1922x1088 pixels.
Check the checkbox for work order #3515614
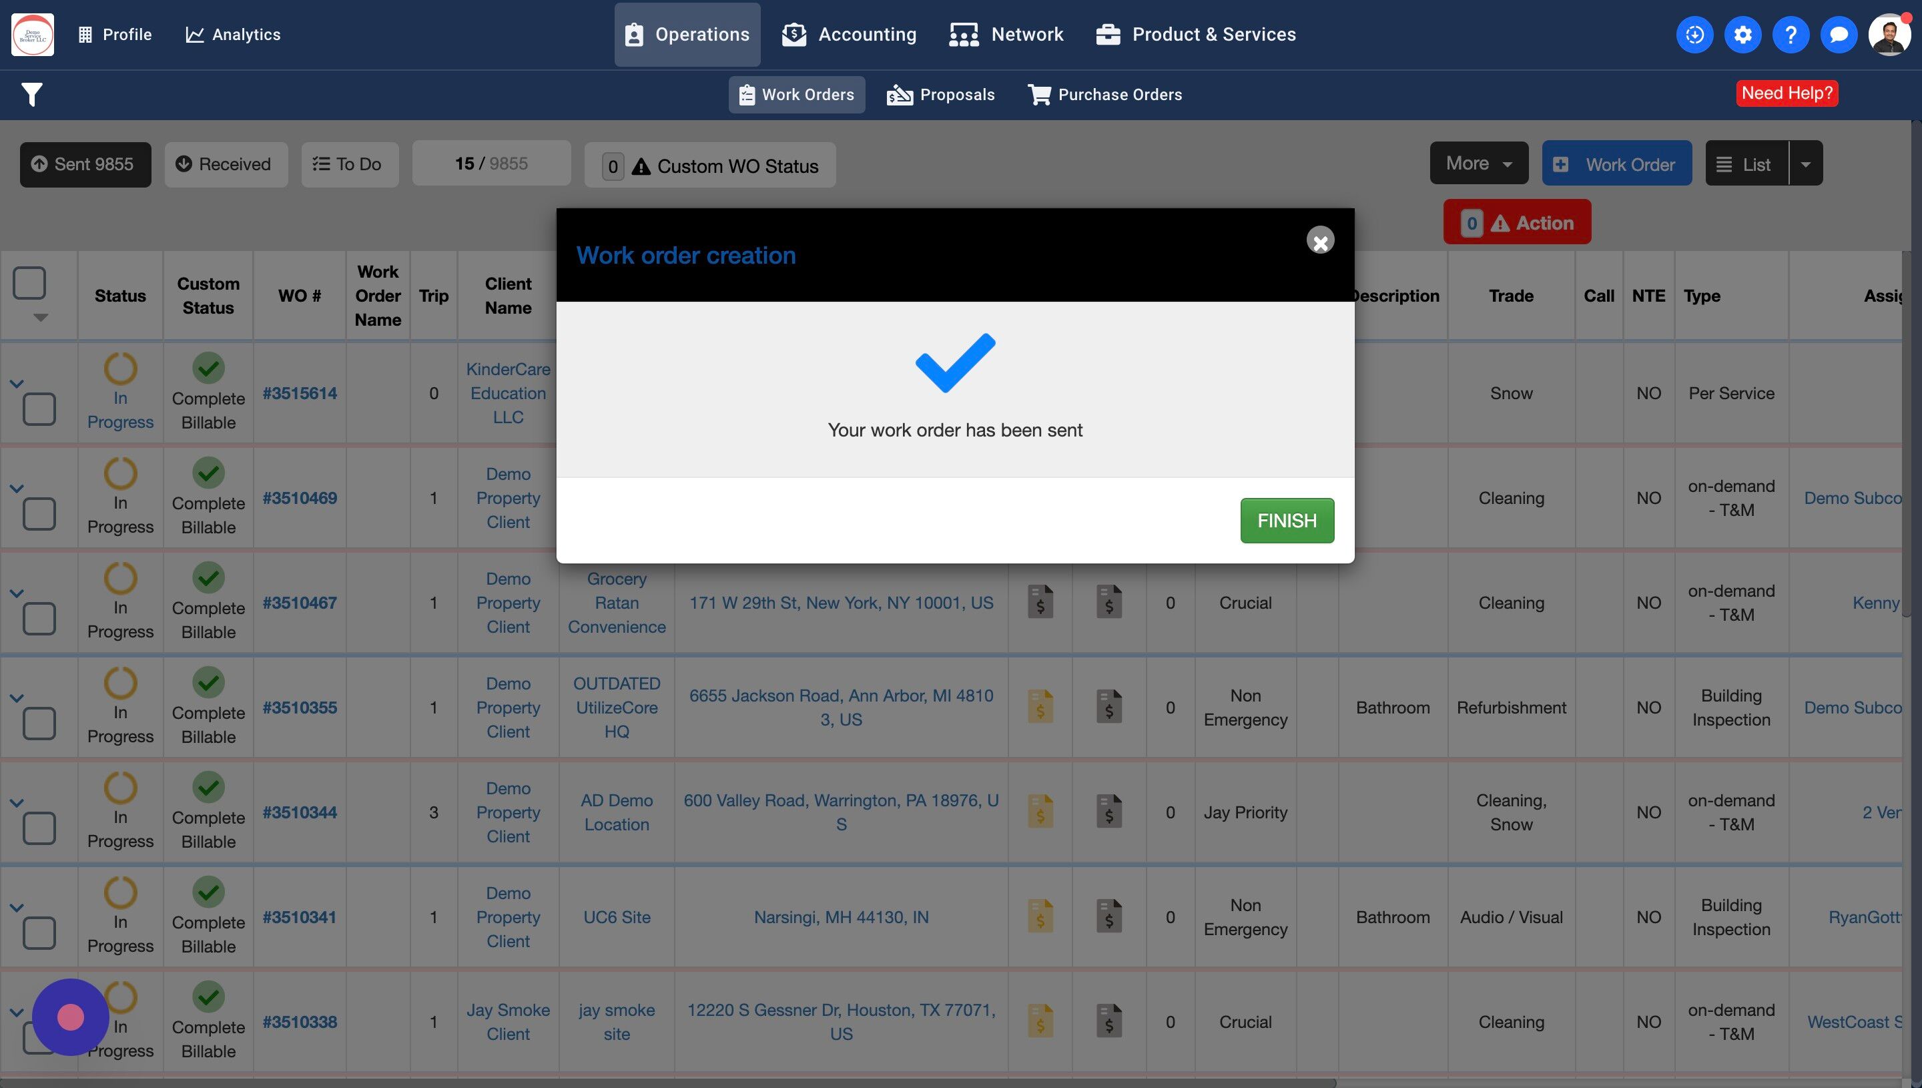(39, 409)
